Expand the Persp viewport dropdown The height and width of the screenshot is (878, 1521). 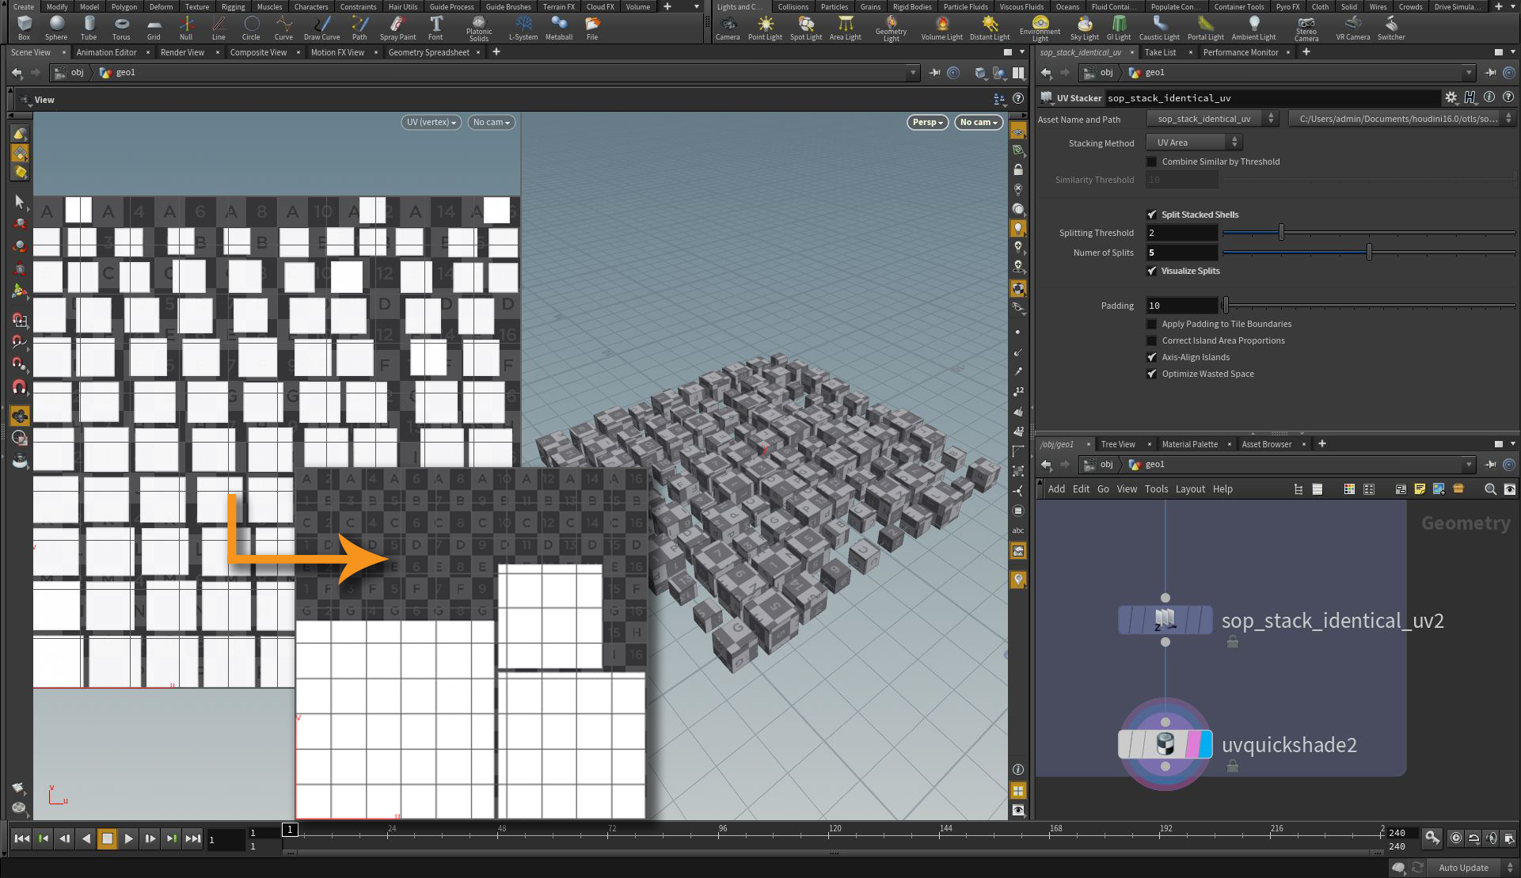(x=927, y=122)
